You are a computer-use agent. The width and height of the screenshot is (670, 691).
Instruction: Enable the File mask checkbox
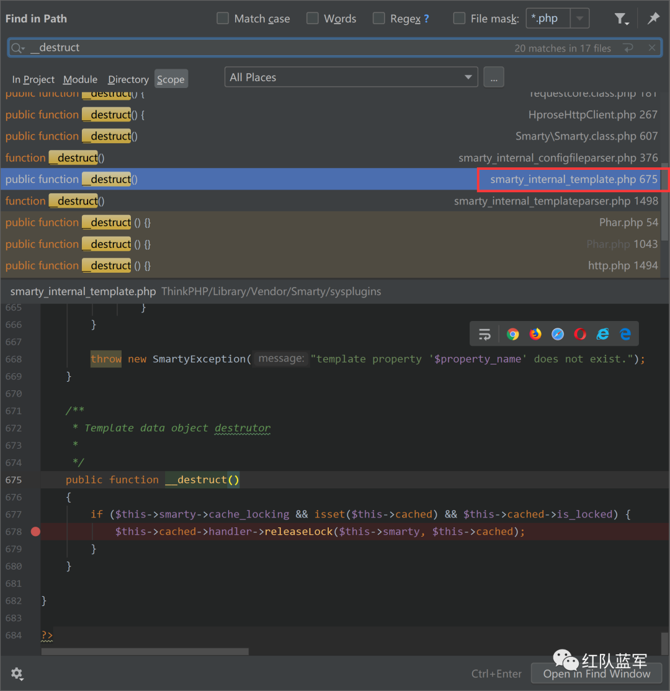click(459, 19)
